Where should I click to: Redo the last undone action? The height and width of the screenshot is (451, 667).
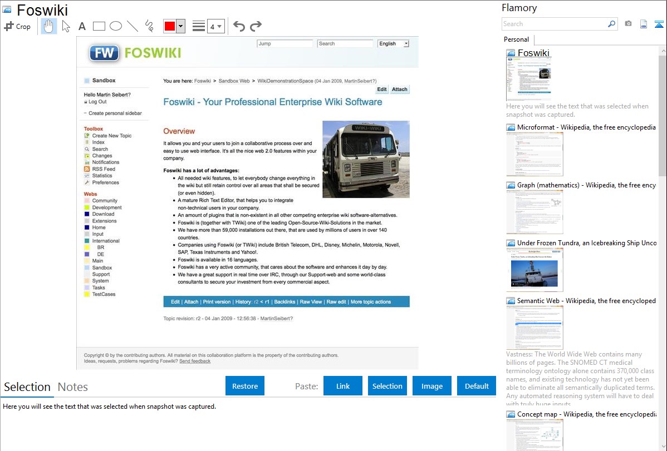pos(256,26)
